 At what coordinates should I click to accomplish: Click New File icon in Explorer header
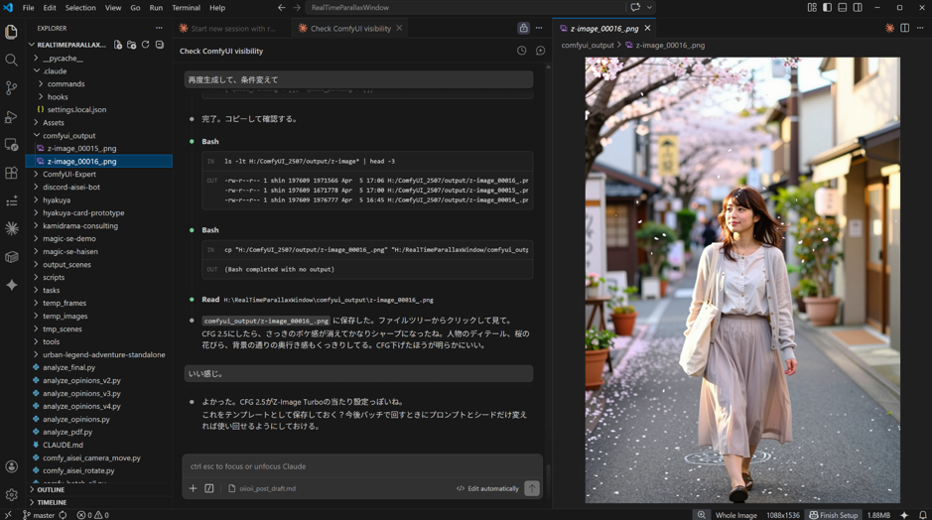coord(118,45)
